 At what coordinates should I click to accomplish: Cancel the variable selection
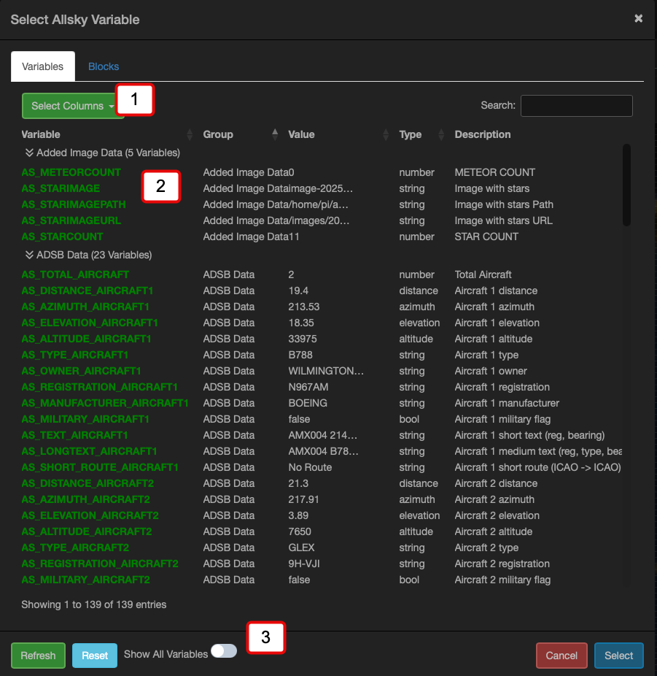(561, 656)
